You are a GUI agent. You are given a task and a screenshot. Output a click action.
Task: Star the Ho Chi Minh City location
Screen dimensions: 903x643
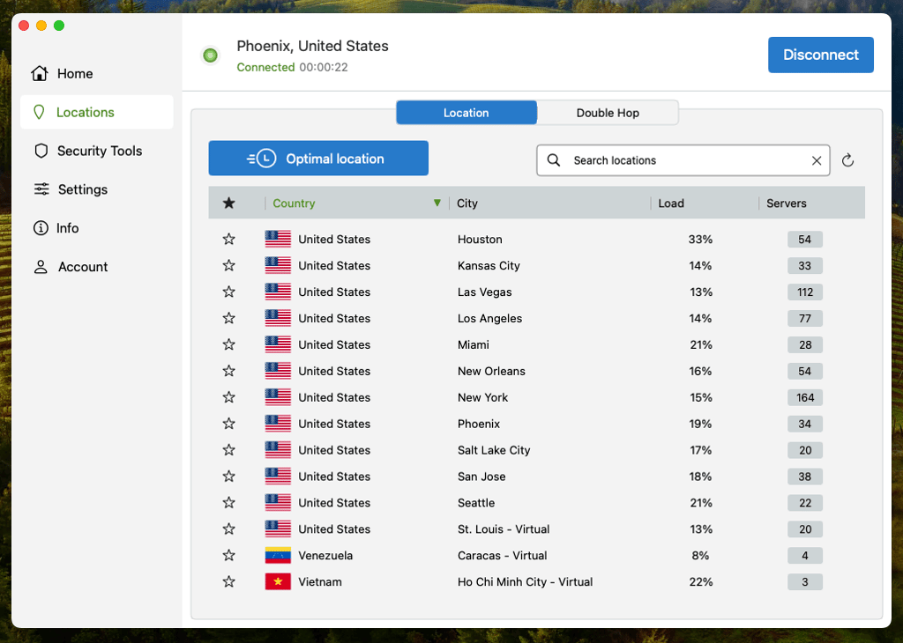pos(228,581)
